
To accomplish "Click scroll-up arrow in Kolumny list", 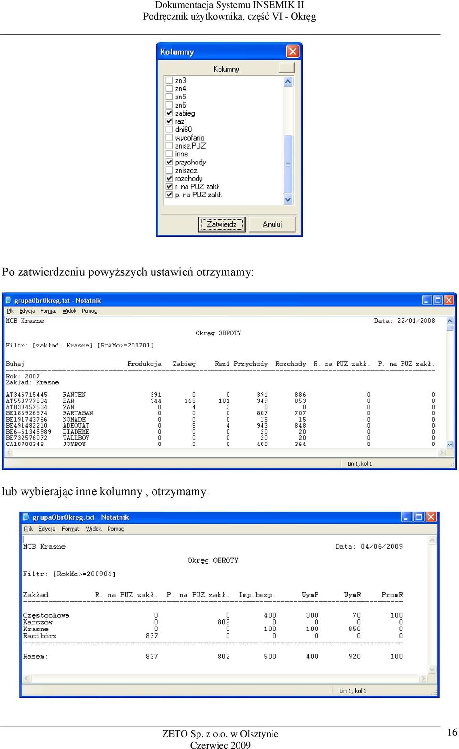I will pyautogui.click(x=288, y=81).
